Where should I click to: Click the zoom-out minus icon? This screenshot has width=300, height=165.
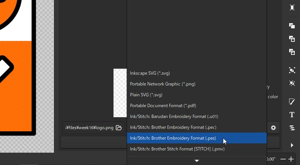(283, 159)
